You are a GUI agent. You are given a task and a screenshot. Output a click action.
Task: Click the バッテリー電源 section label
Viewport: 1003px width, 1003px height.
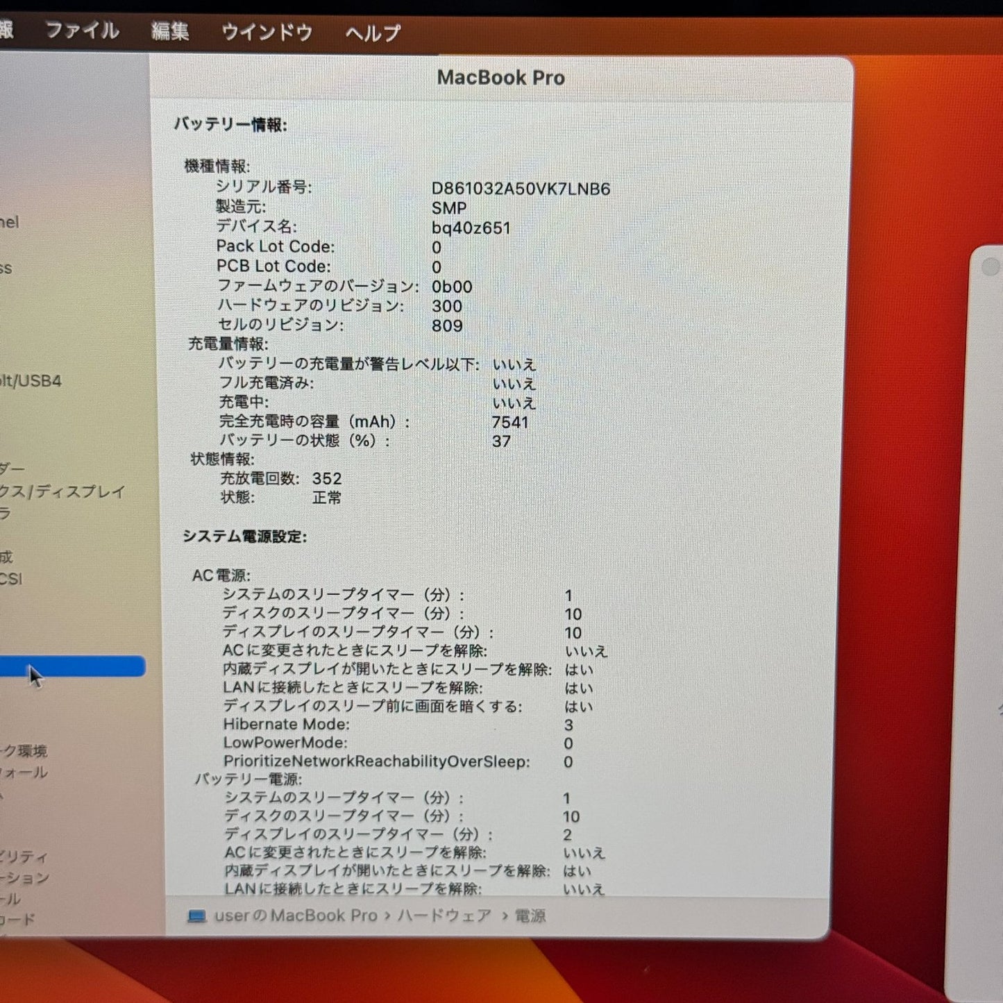248,779
